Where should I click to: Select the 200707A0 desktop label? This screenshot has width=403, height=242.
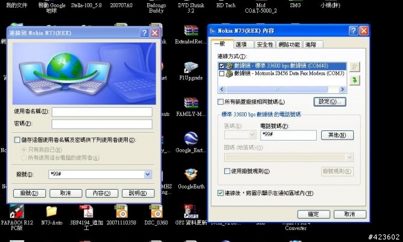pos(122,5)
